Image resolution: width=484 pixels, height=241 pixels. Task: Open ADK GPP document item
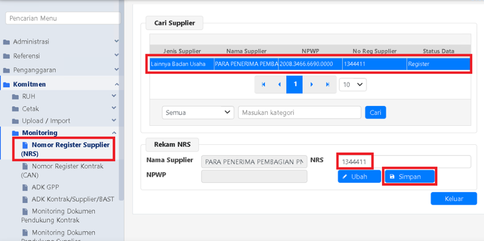pos(45,187)
